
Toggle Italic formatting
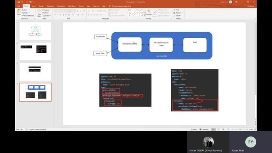tap(58, 15)
